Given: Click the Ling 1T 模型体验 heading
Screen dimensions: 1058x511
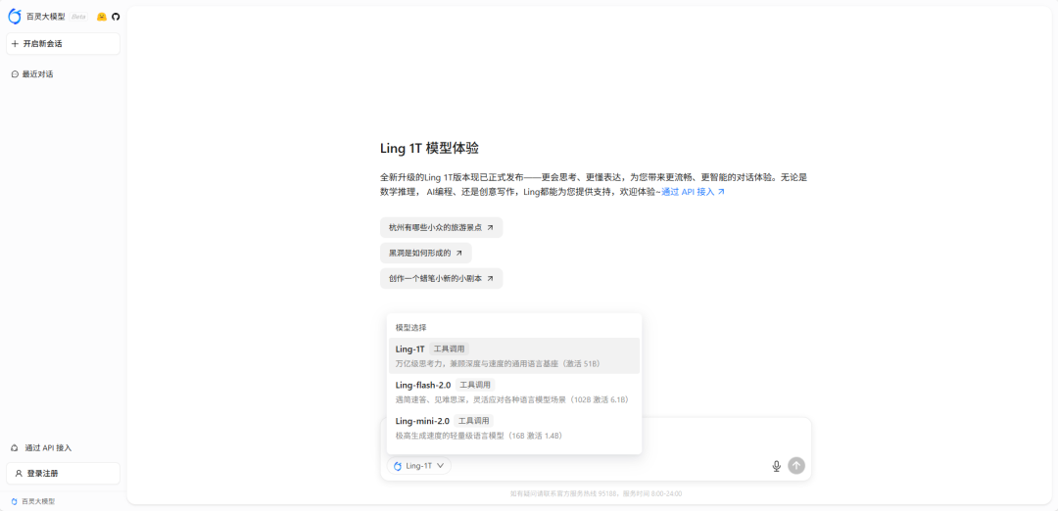Looking at the screenshot, I should (x=429, y=149).
